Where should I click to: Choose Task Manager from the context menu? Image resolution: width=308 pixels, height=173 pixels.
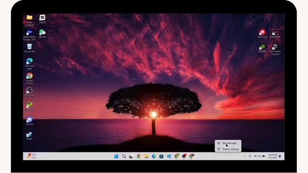228,143
